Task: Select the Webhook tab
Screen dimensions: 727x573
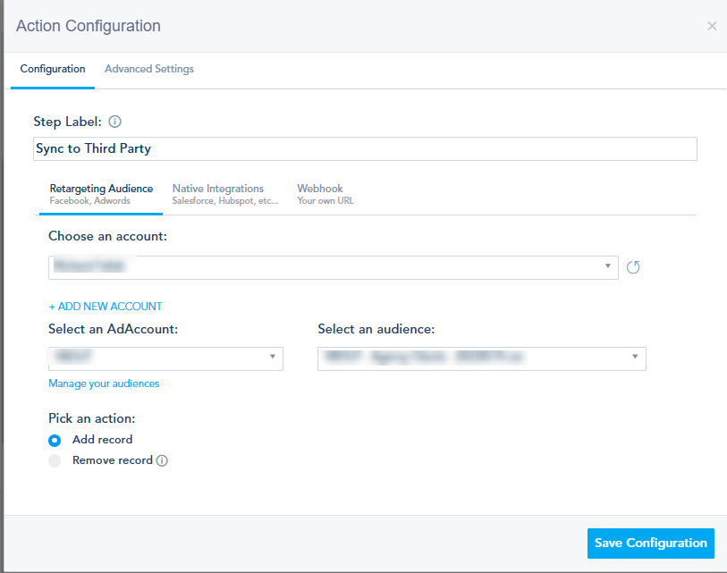Action: [x=325, y=194]
